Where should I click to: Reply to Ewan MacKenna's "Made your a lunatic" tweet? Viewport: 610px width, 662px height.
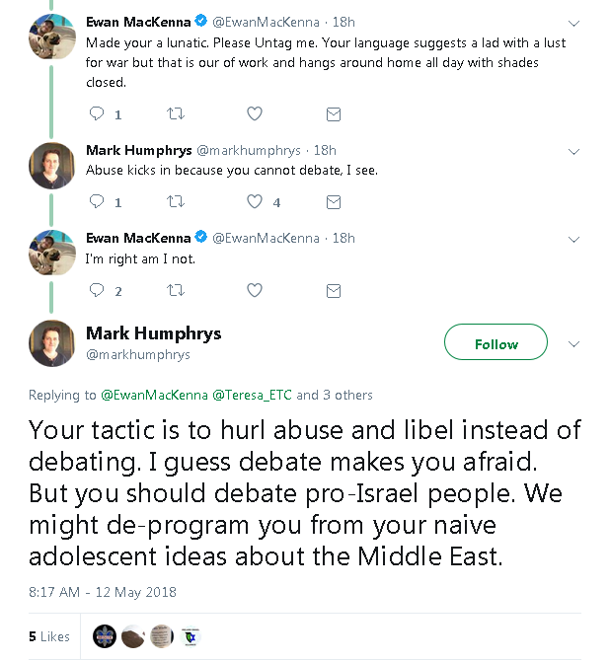(97, 113)
